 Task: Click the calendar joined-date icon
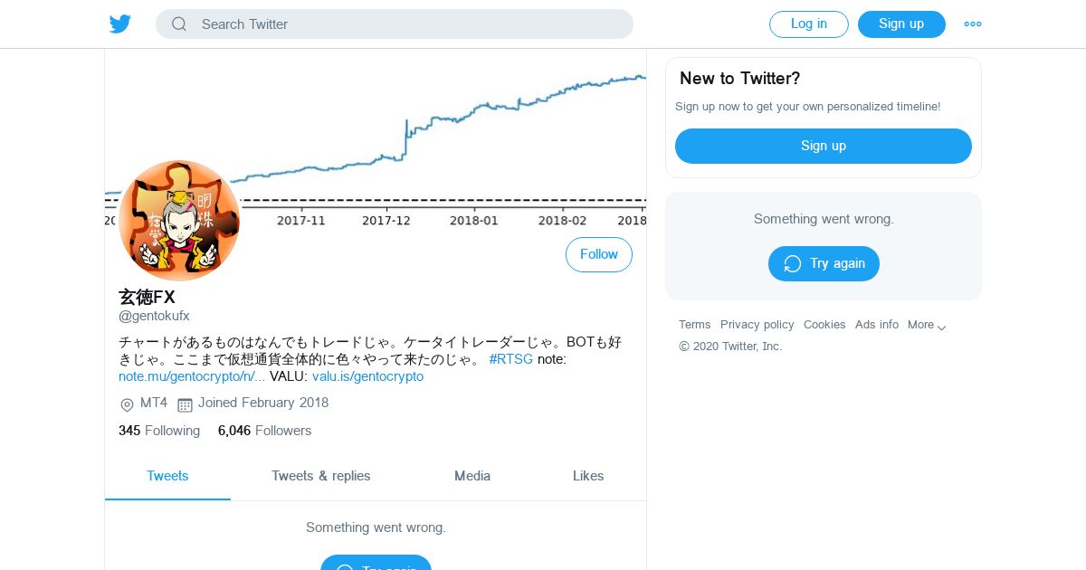click(185, 404)
